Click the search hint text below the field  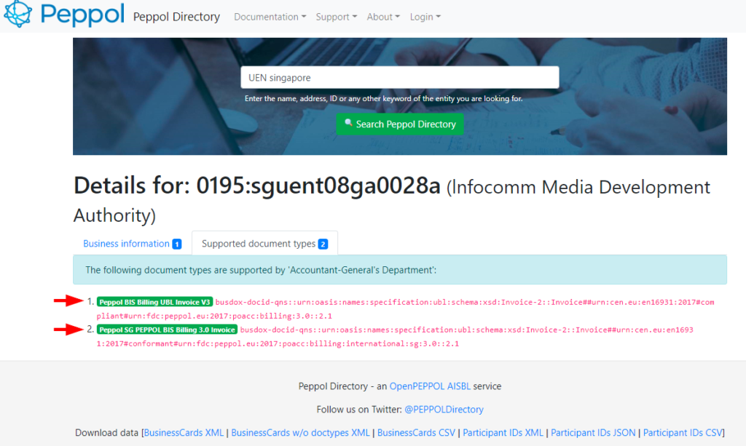click(383, 99)
